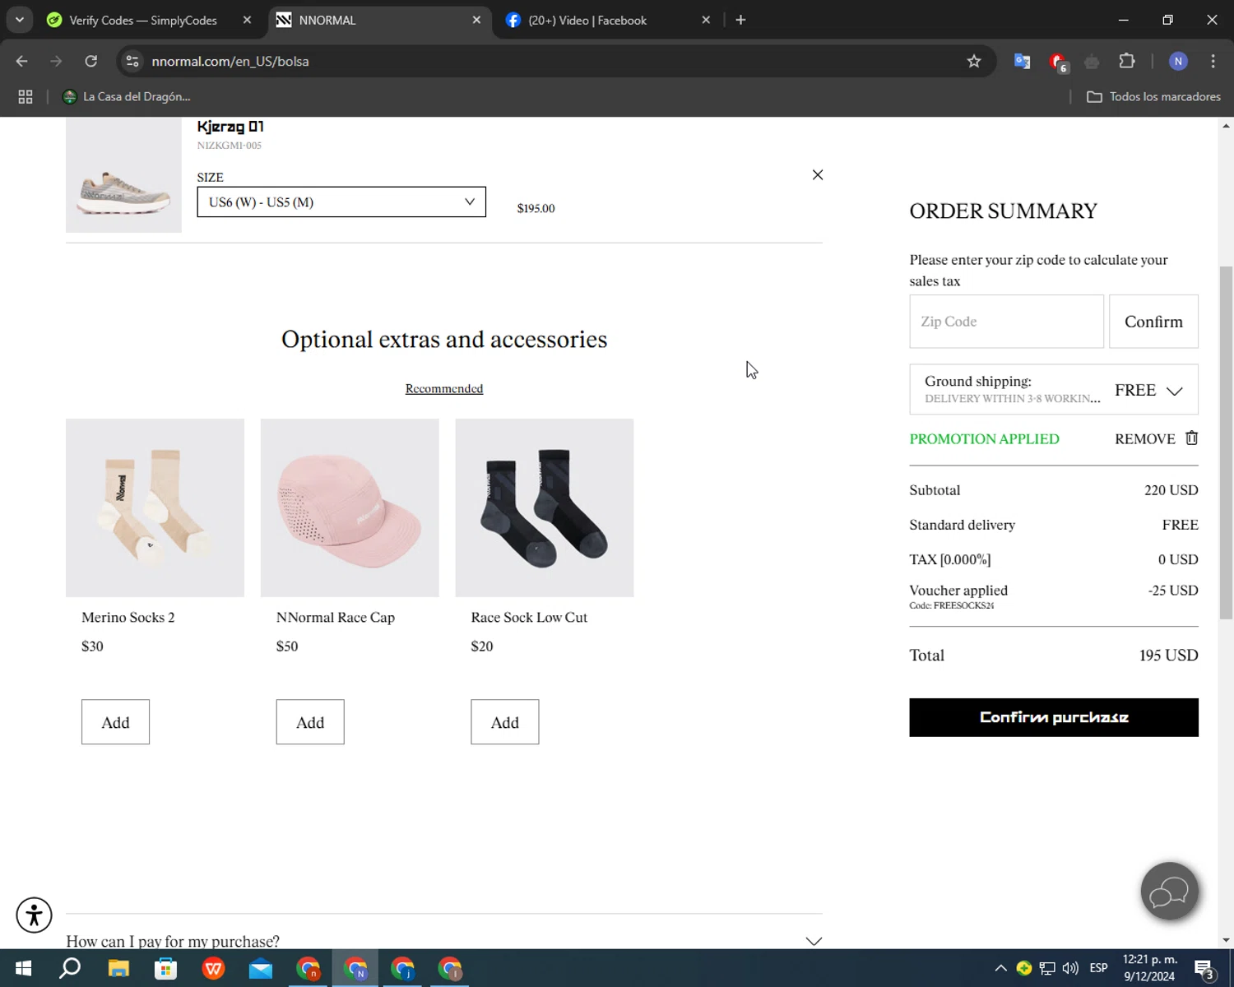The image size is (1234, 987).
Task: Open the live chat bubble icon
Action: click(x=1169, y=892)
